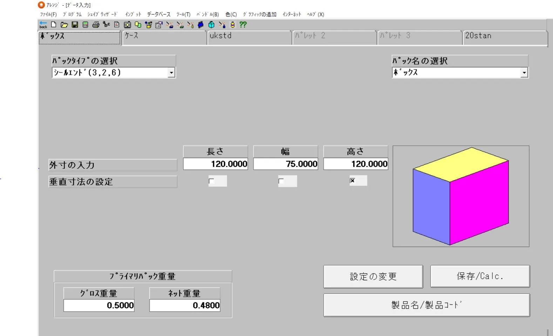The height and width of the screenshot is (336, 553).
Task: Expand the パック名の選択 dropdown
Action: [x=524, y=73]
